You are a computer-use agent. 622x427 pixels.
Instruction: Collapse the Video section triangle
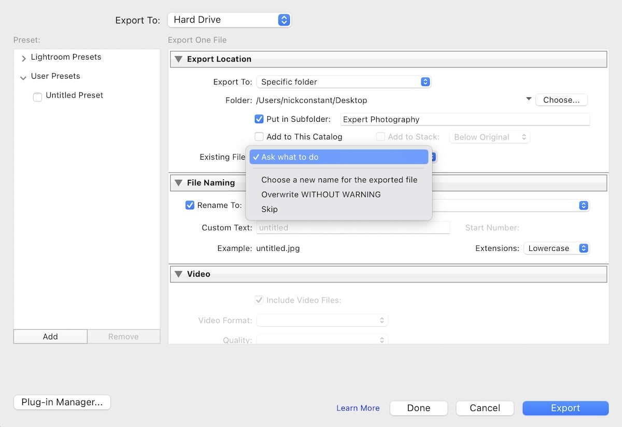tap(178, 274)
